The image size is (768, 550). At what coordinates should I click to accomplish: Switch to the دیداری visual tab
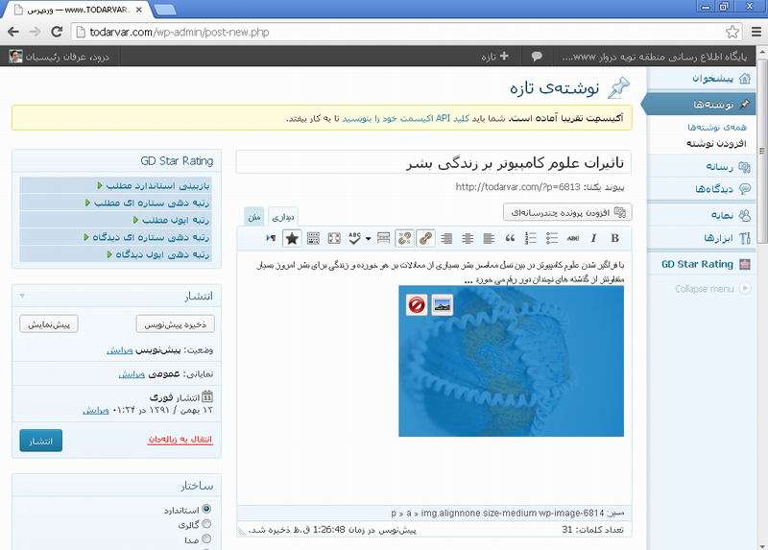[282, 217]
